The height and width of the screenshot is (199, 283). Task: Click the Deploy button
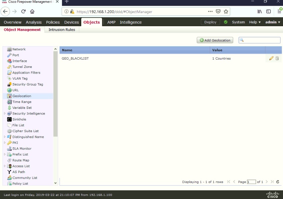[x=210, y=22]
